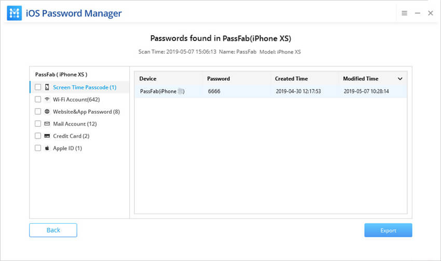Click the PassFab(iPhone) device cell
The image size is (441, 261).
click(x=162, y=91)
